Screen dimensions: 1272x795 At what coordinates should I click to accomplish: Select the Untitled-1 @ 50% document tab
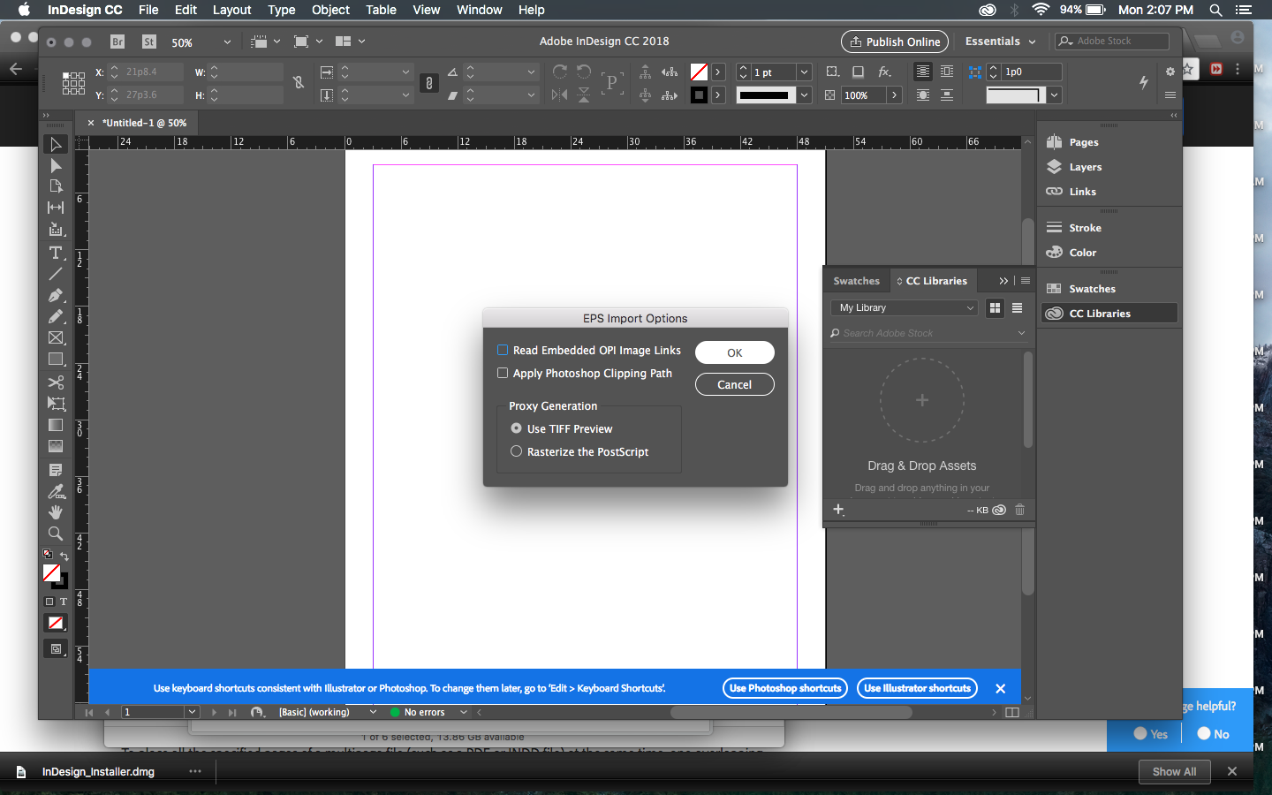point(144,123)
